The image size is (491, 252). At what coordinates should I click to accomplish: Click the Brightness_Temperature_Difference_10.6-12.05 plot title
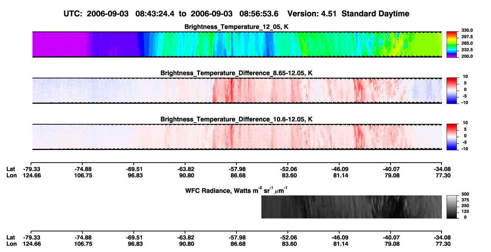point(237,119)
